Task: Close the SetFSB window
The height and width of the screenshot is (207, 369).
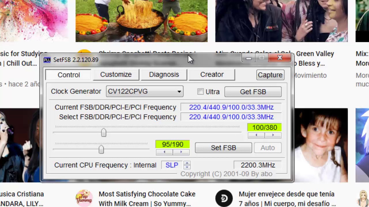Action: (x=280, y=58)
